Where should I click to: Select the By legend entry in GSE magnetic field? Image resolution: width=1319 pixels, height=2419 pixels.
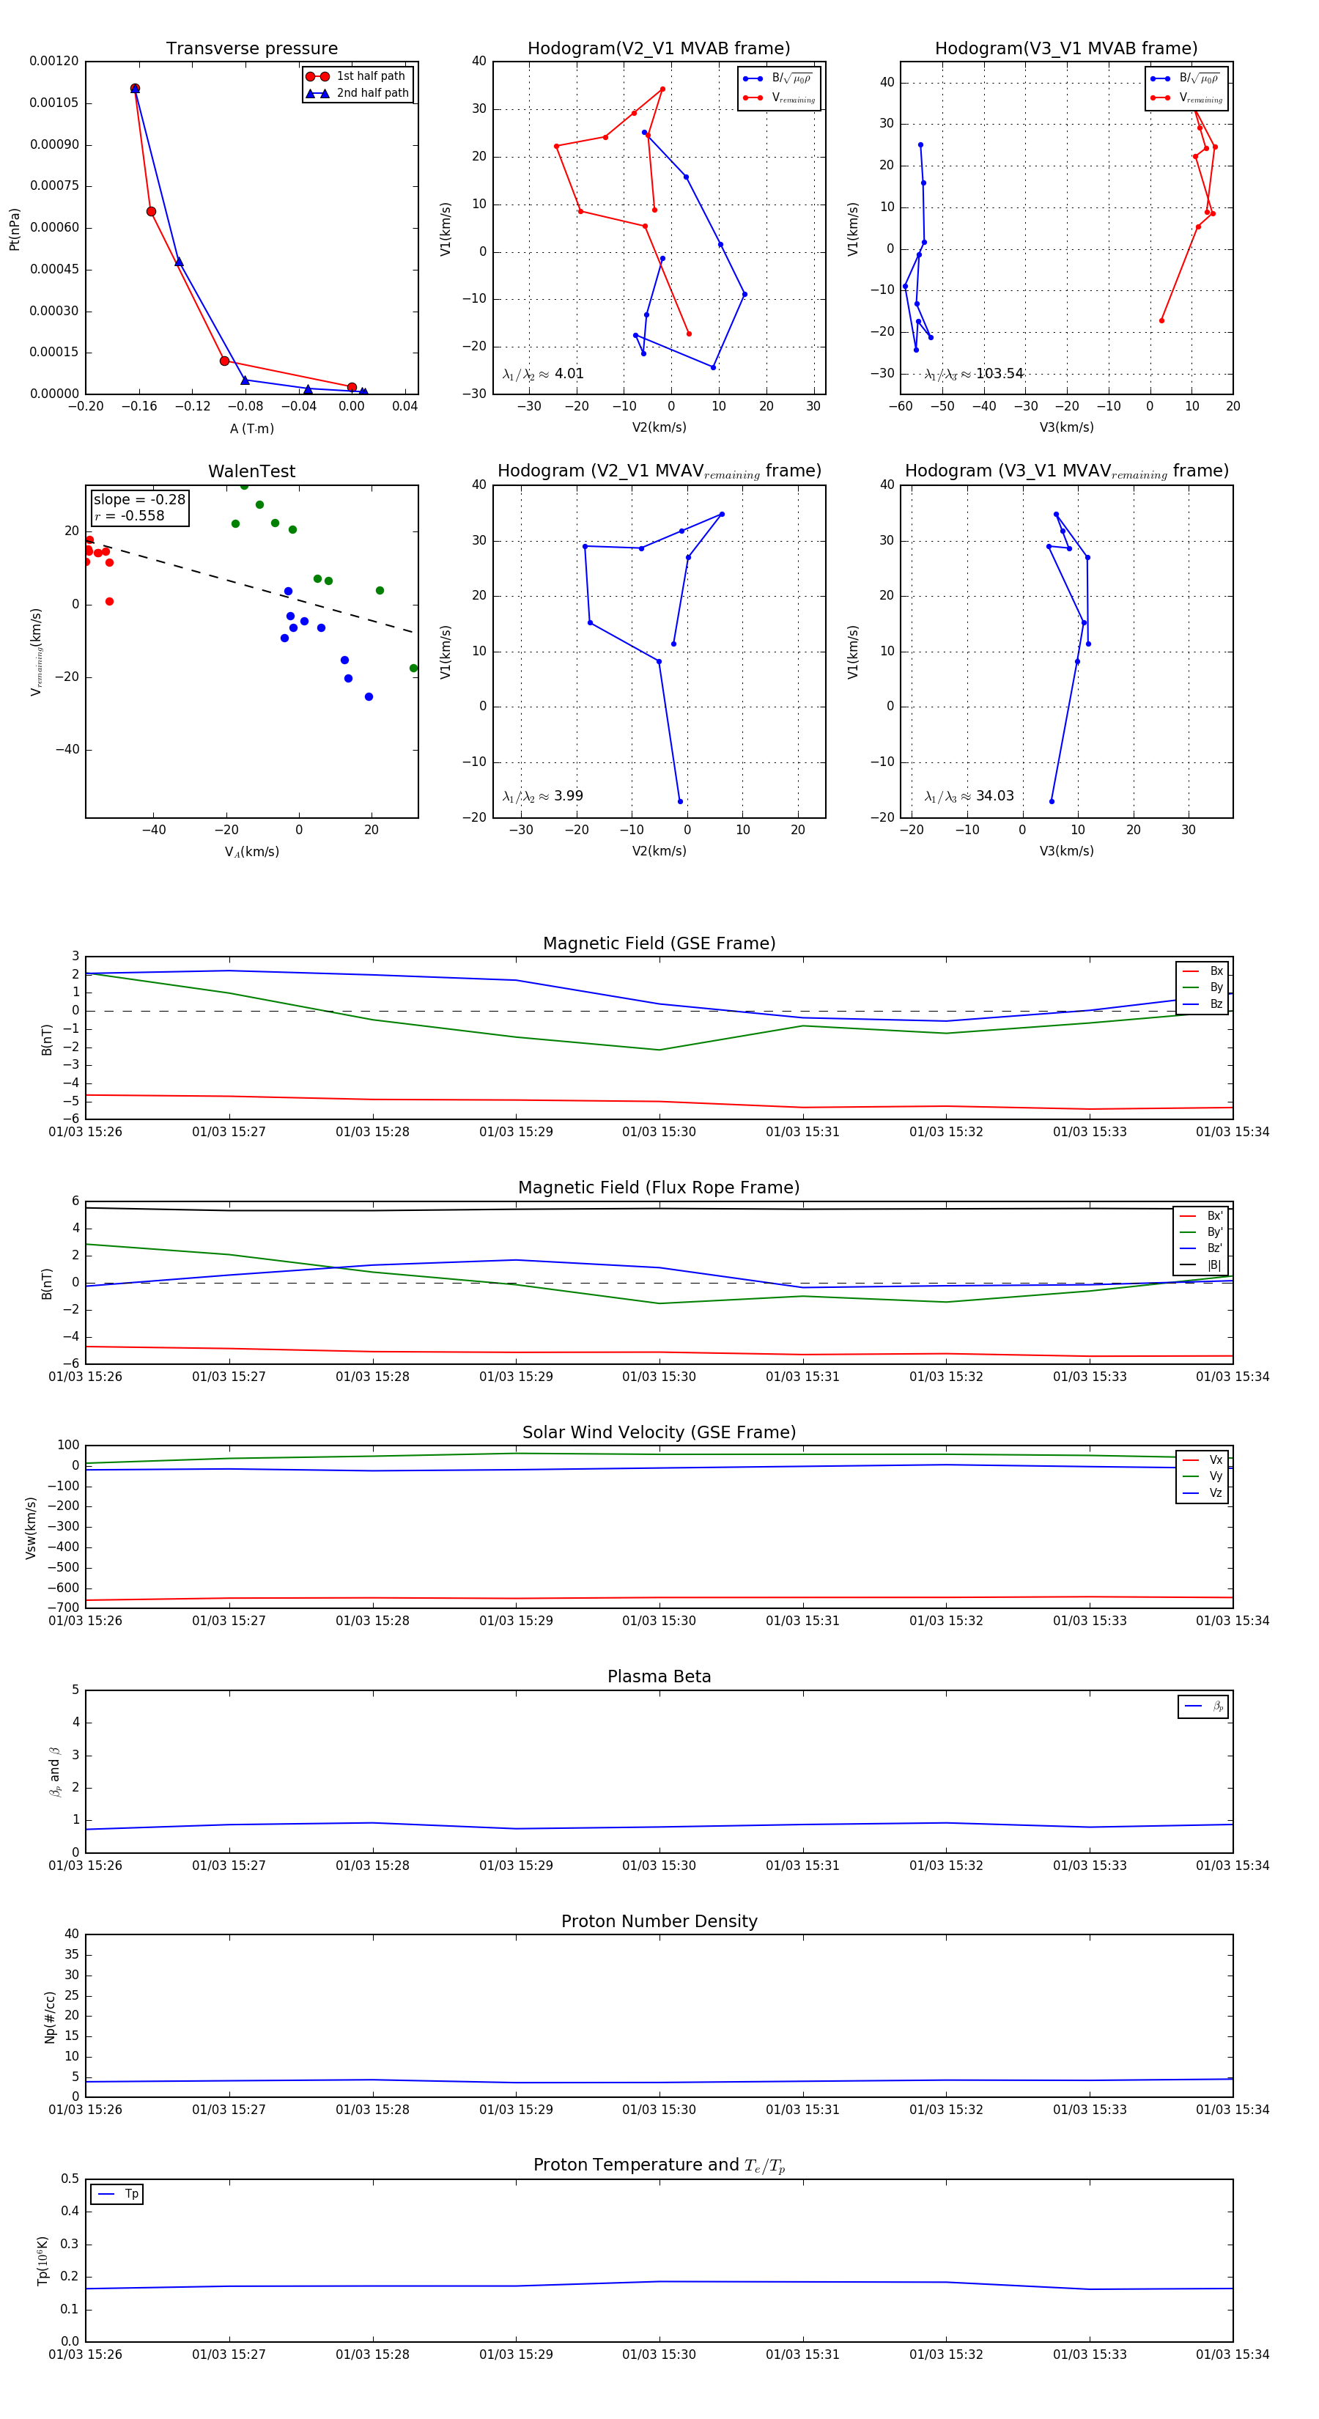(1202, 987)
